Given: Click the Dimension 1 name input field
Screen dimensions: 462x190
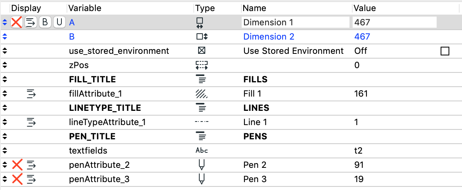Looking at the screenshot, I should pyautogui.click(x=295, y=23).
